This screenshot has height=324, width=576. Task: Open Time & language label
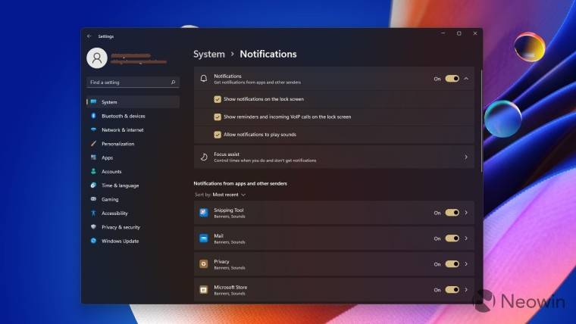pyautogui.click(x=120, y=185)
